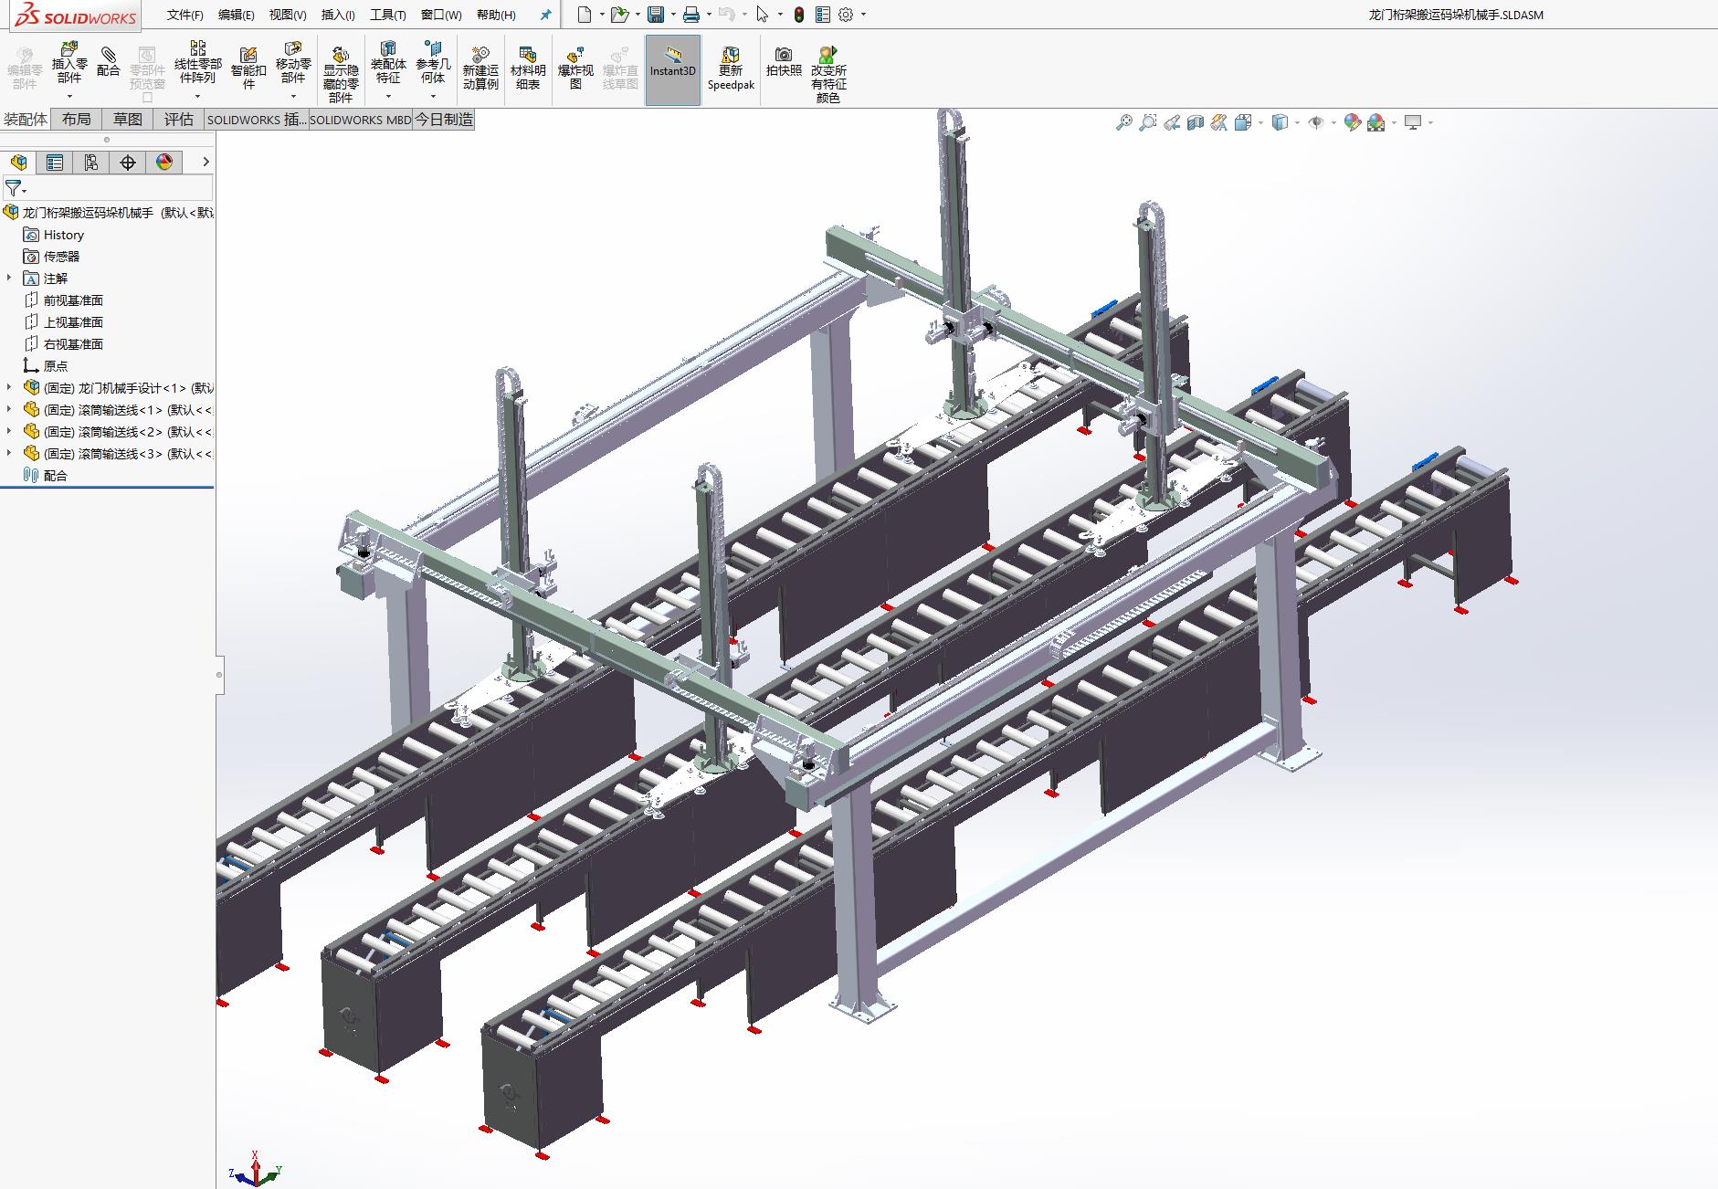Screen dimensions: 1718x1189
Task: Open the 编辑(E) Edit menu
Action: click(x=237, y=15)
